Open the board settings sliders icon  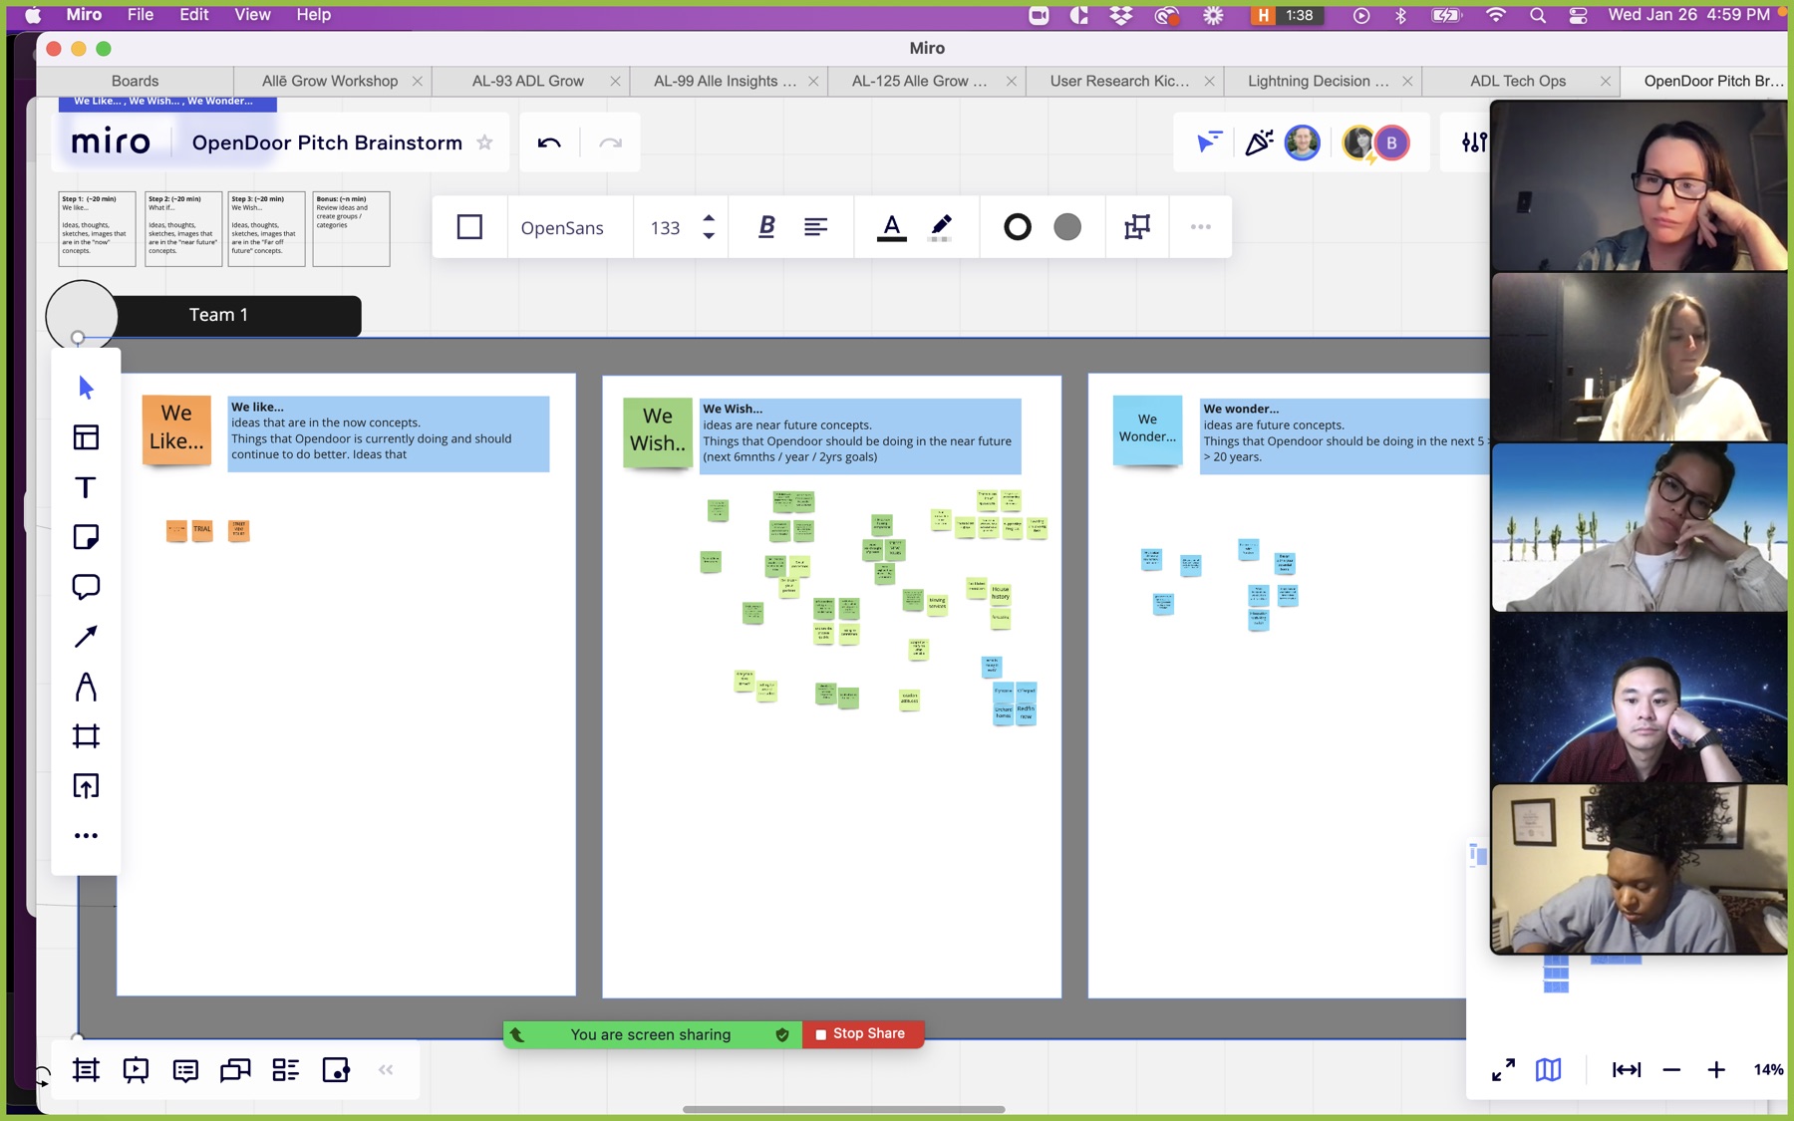(x=1474, y=142)
